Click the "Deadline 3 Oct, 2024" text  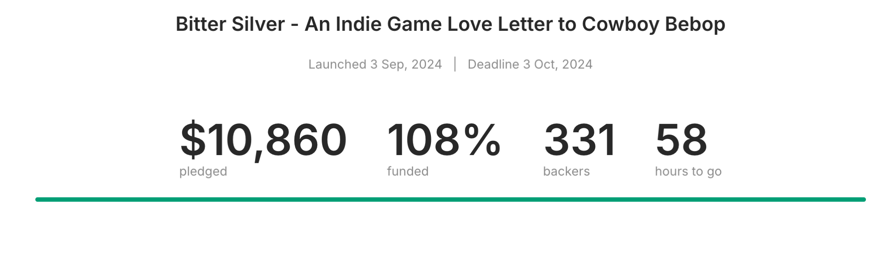click(530, 64)
